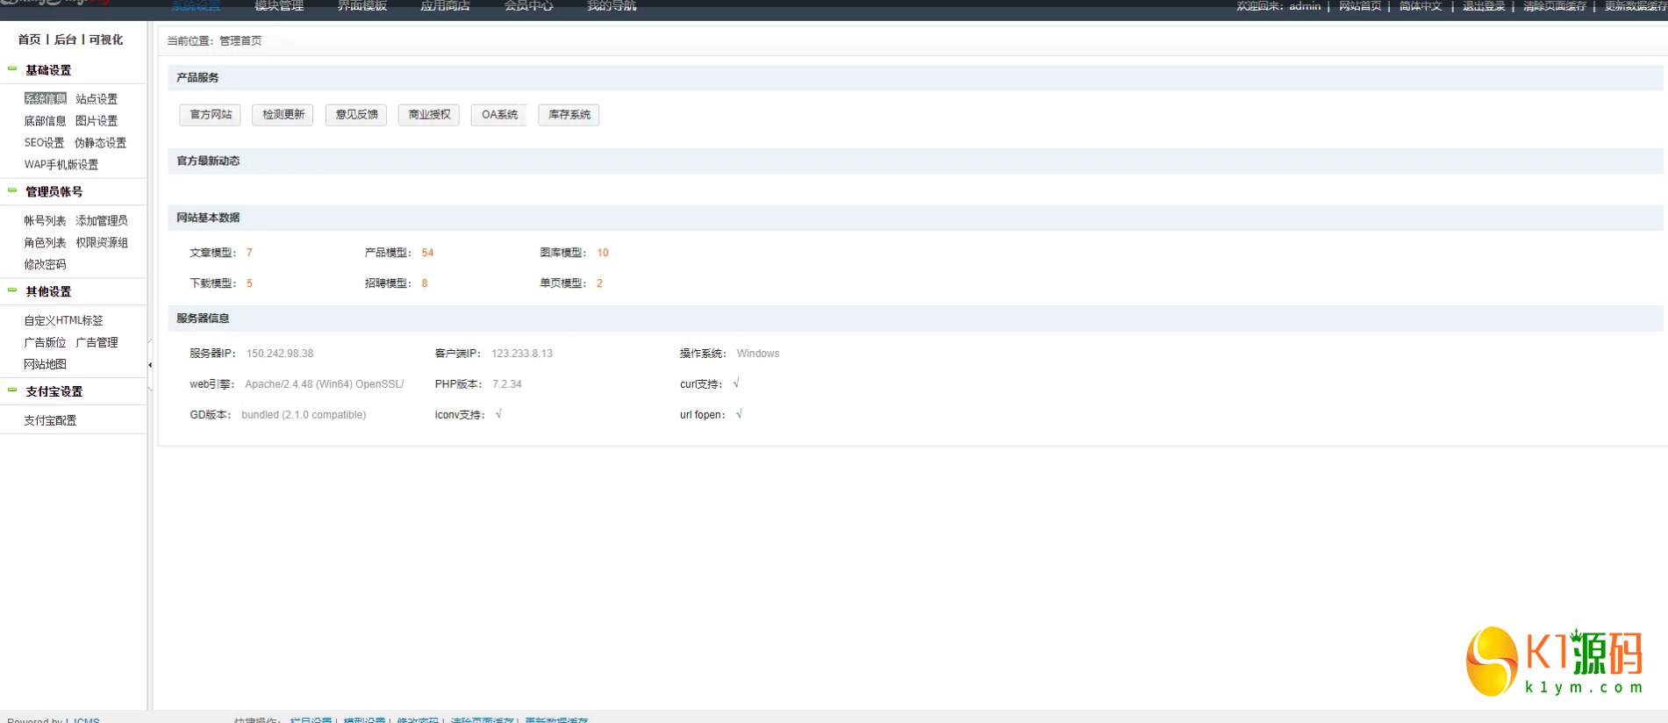
Task: Click the 意见反馈 button
Action: (x=356, y=115)
